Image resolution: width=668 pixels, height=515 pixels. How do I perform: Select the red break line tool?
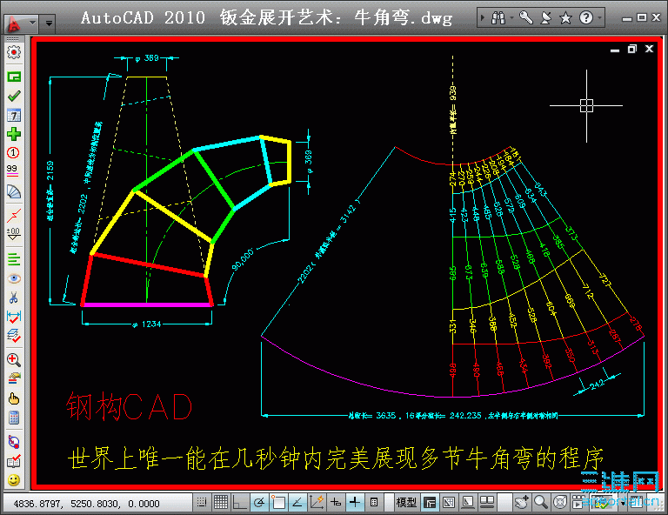pos(14,216)
